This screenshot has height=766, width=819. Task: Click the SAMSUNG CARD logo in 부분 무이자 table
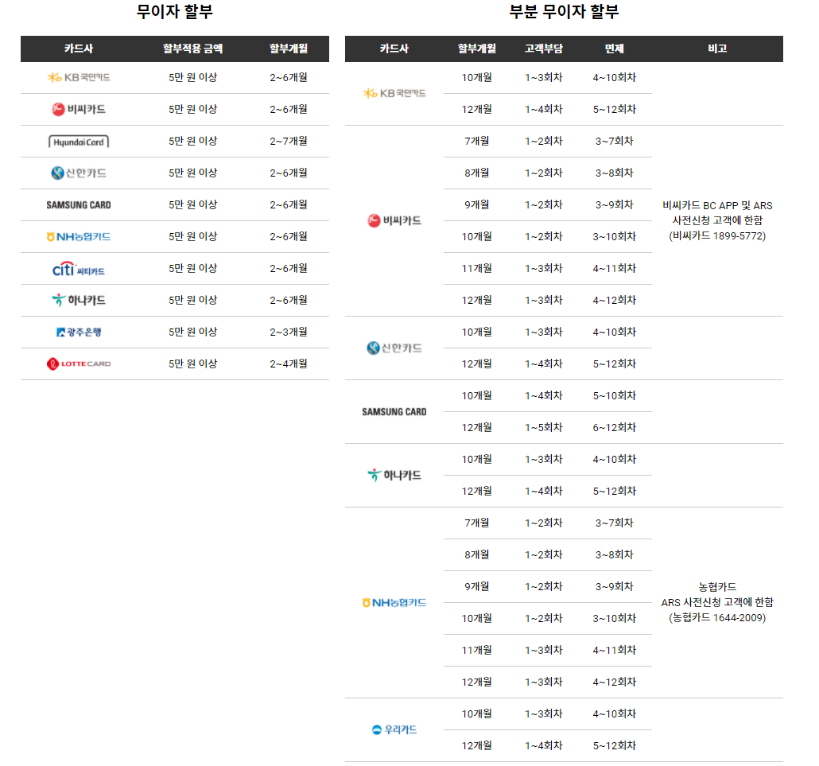(394, 412)
